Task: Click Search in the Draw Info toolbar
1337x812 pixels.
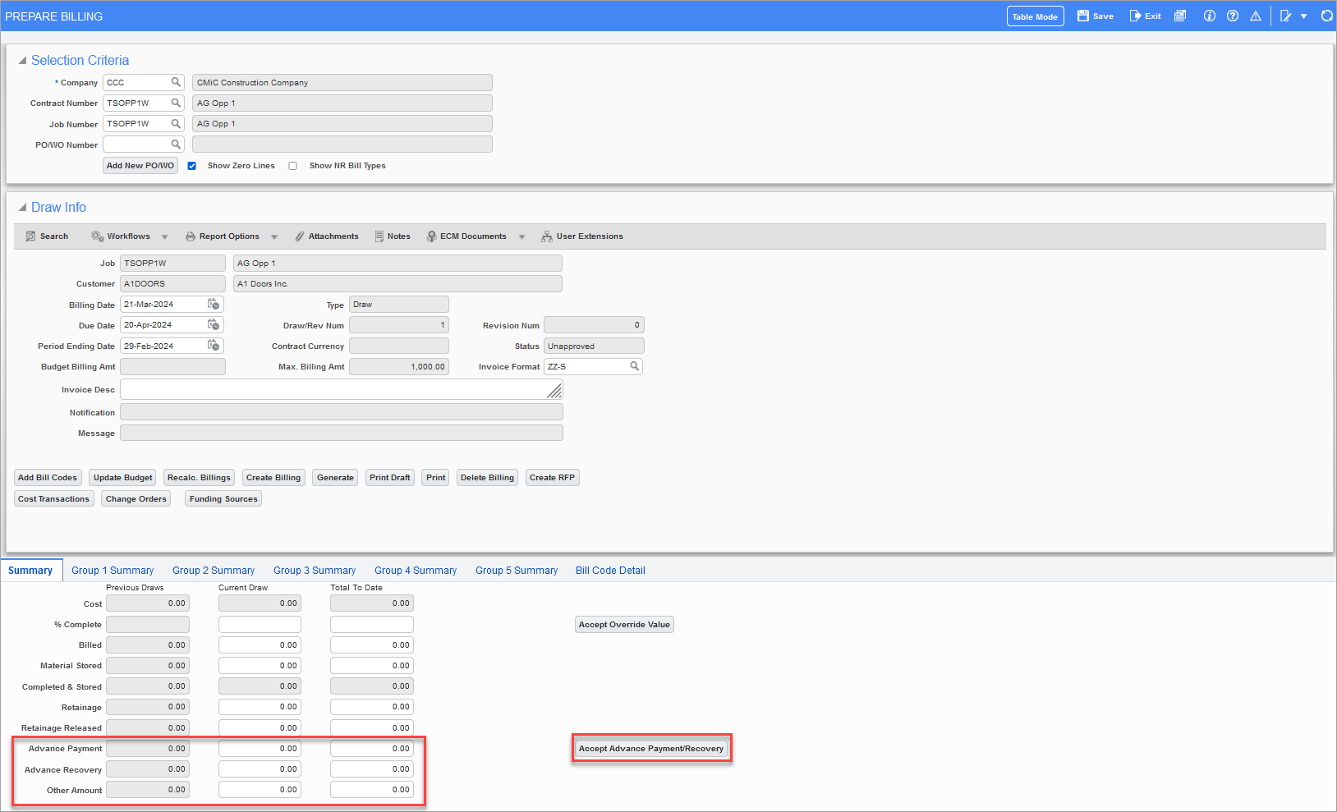Action: tap(47, 236)
